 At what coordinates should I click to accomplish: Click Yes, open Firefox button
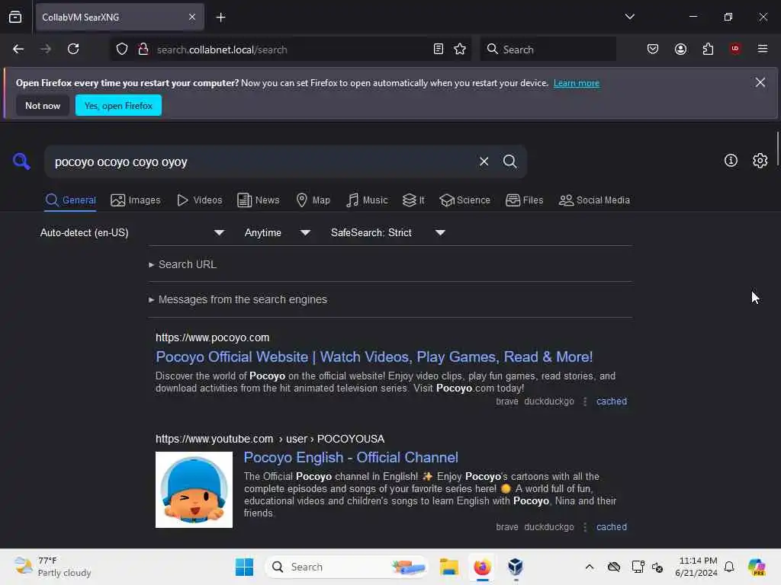pyautogui.click(x=118, y=105)
